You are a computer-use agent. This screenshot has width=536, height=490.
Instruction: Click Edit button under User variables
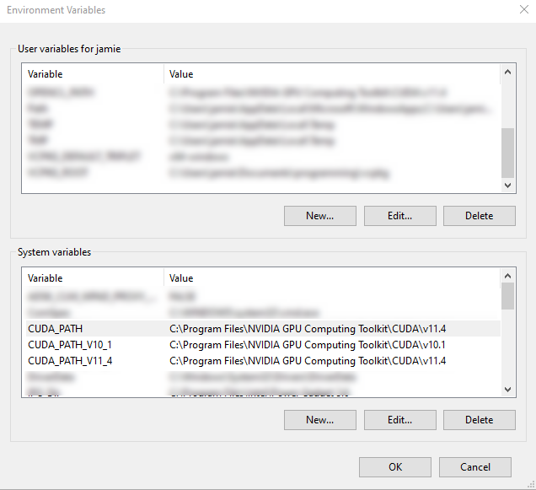(399, 216)
